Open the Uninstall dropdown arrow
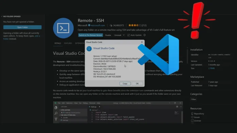This screenshot has height=133, width=237. pyautogui.click(x=124, y=35)
